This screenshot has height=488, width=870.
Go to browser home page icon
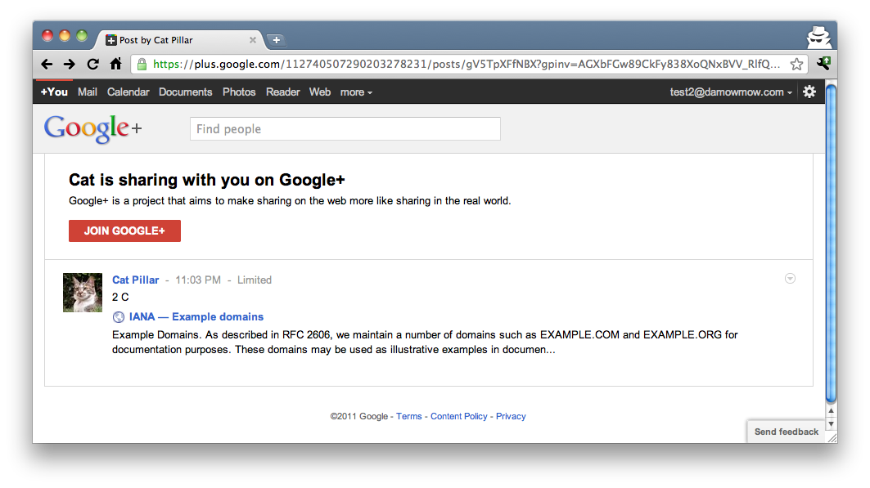pyautogui.click(x=115, y=65)
